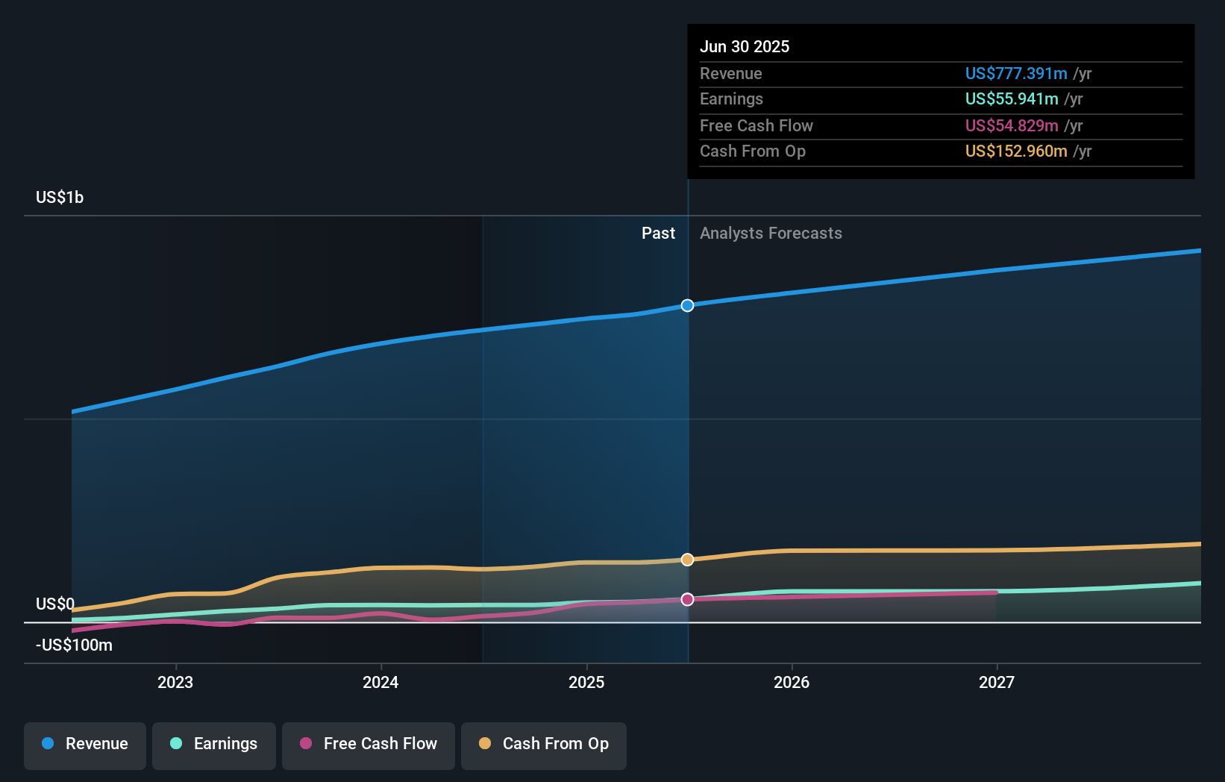Click the blue Revenue data point marker
This screenshot has height=782, width=1225.
687,305
